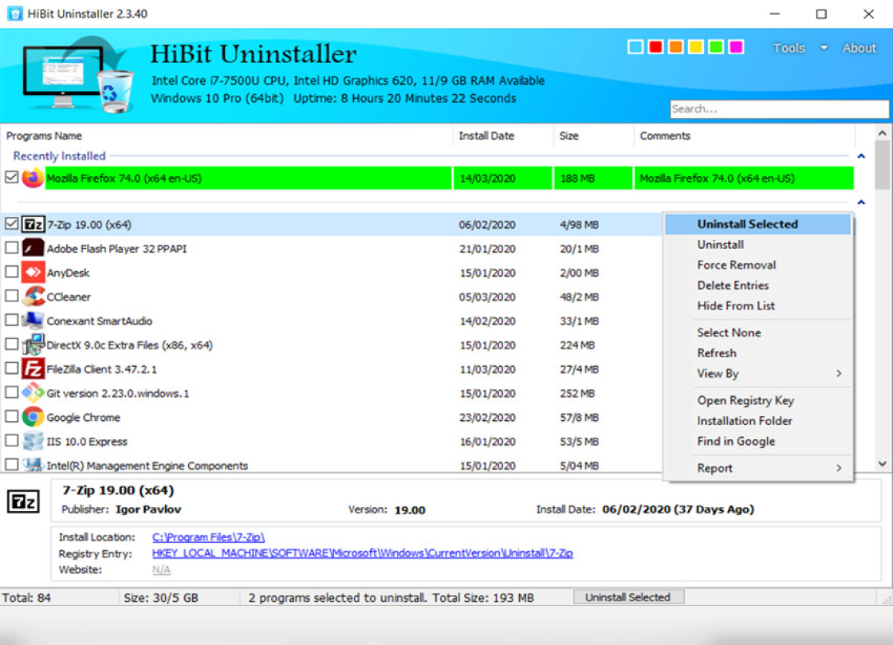
Task: Open the HKEY_LOCAL_MACHINE registry entry link
Action: pos(362,553)
